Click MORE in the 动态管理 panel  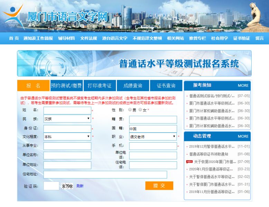[x=243, y=136]
